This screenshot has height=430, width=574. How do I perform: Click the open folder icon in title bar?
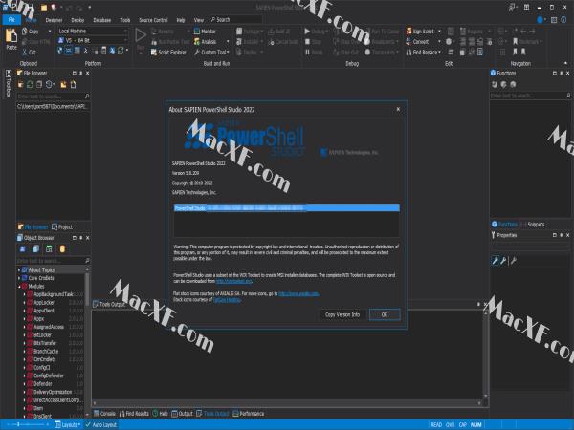44,7
